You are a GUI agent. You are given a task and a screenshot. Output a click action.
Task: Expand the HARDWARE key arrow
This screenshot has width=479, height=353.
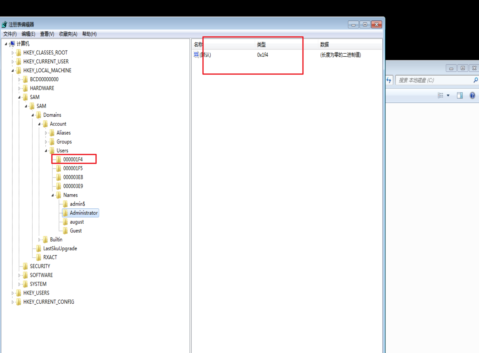coord(19,88)
